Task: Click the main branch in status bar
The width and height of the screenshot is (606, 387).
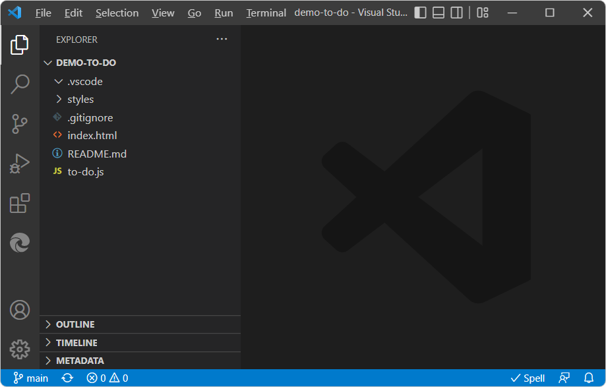Action: tap(31, 378)
